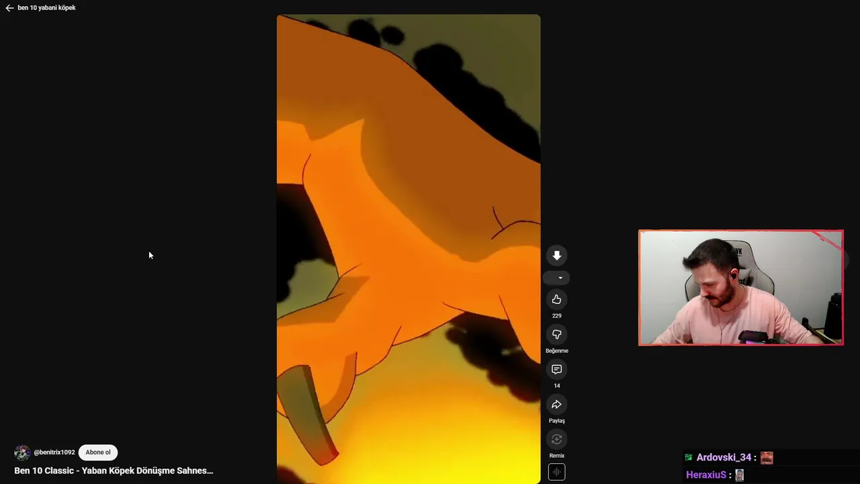Share the video via Paylaş icon
Image resolution: width=860 pixels, height=484 pixels.
[556, 405]
